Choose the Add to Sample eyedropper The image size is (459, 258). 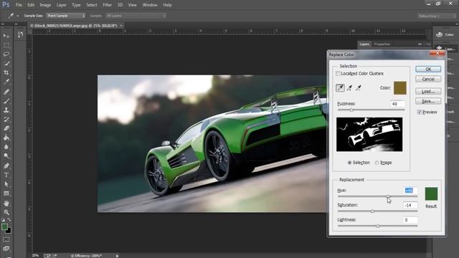(349, 87)
